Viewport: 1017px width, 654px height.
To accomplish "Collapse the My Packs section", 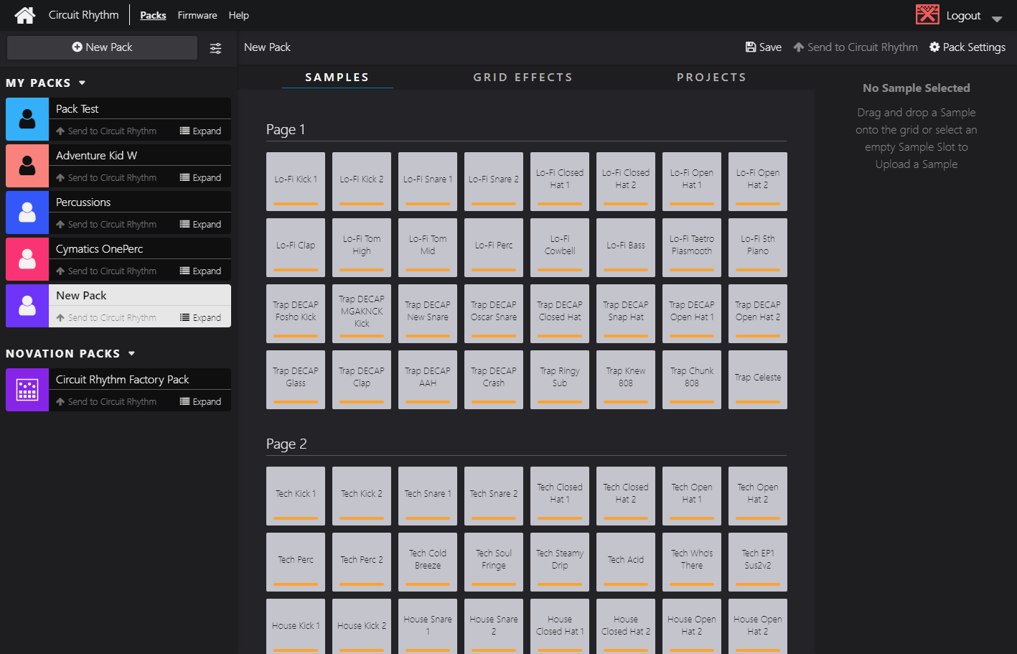I will [82, 83].
